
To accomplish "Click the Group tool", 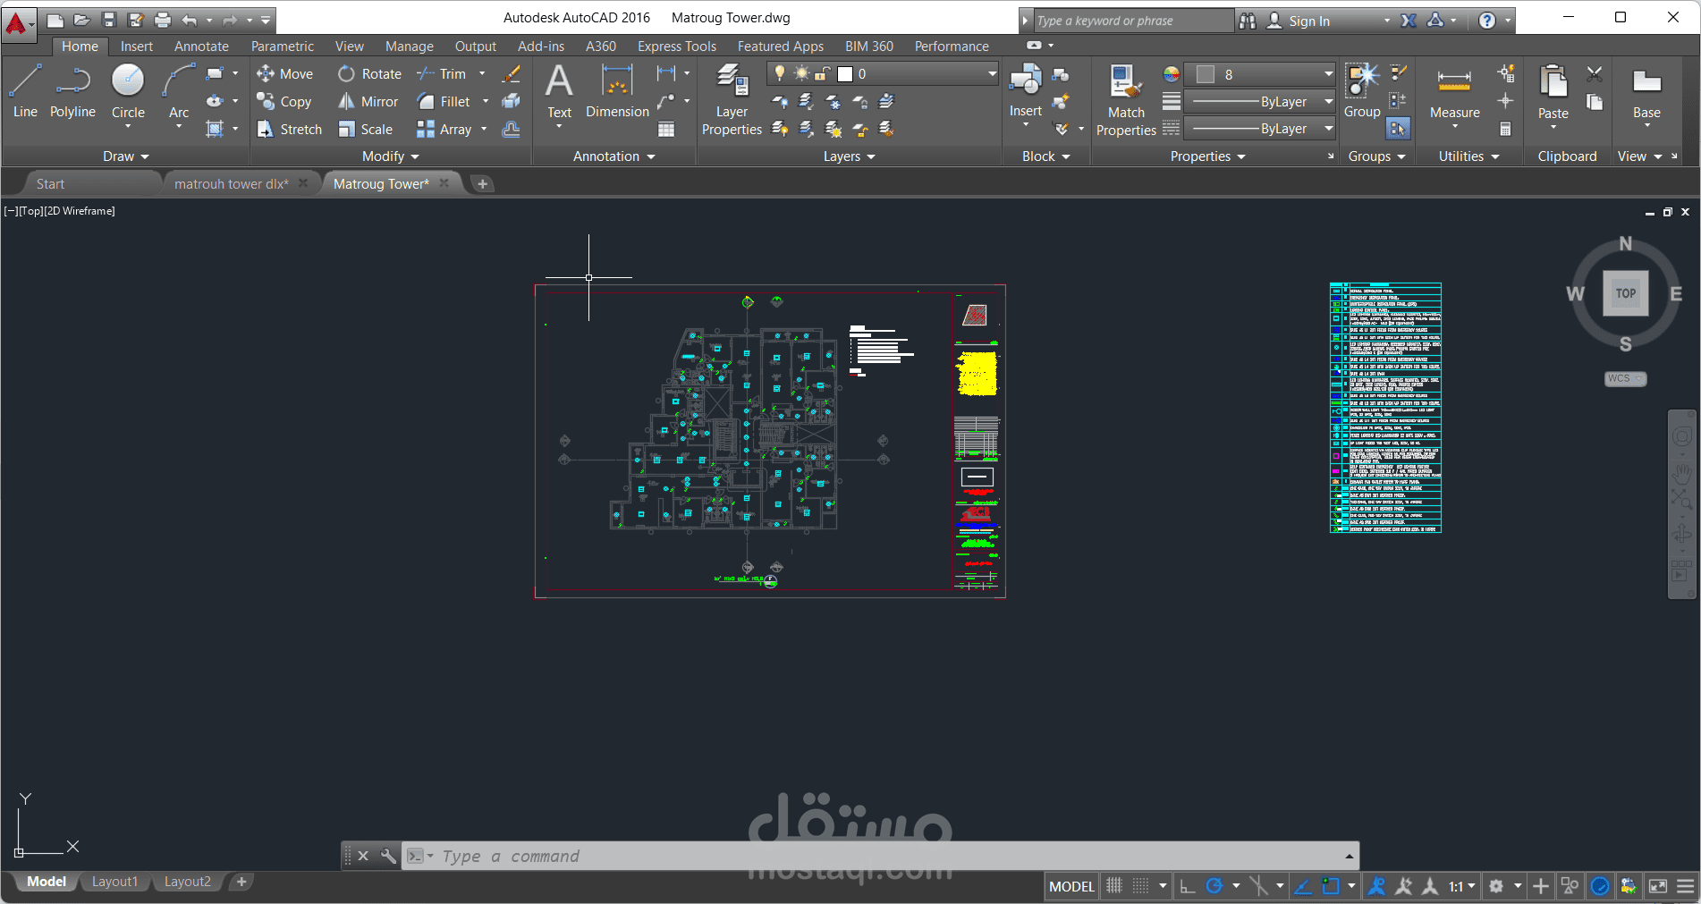I will [x=1362, y=91].
